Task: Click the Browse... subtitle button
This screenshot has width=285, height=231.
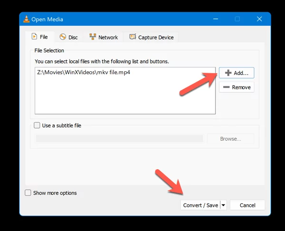Action: coord(230,139)
